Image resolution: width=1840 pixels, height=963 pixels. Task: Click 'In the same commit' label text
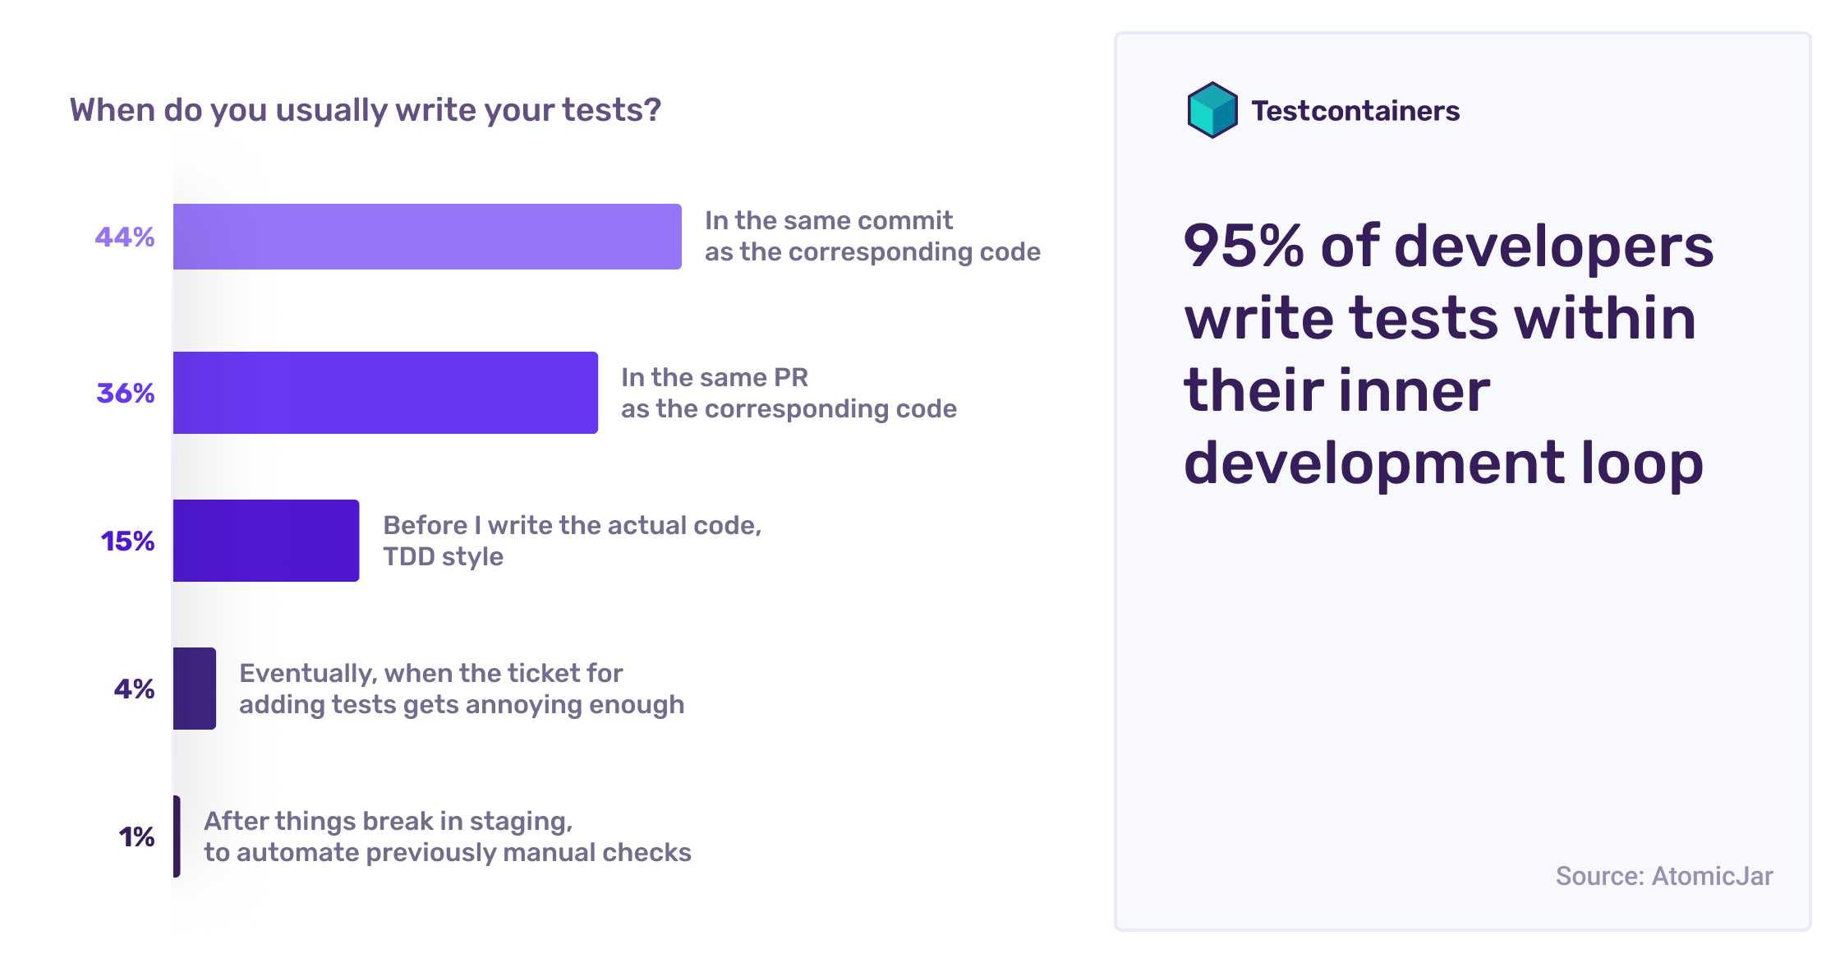[872, 237]
